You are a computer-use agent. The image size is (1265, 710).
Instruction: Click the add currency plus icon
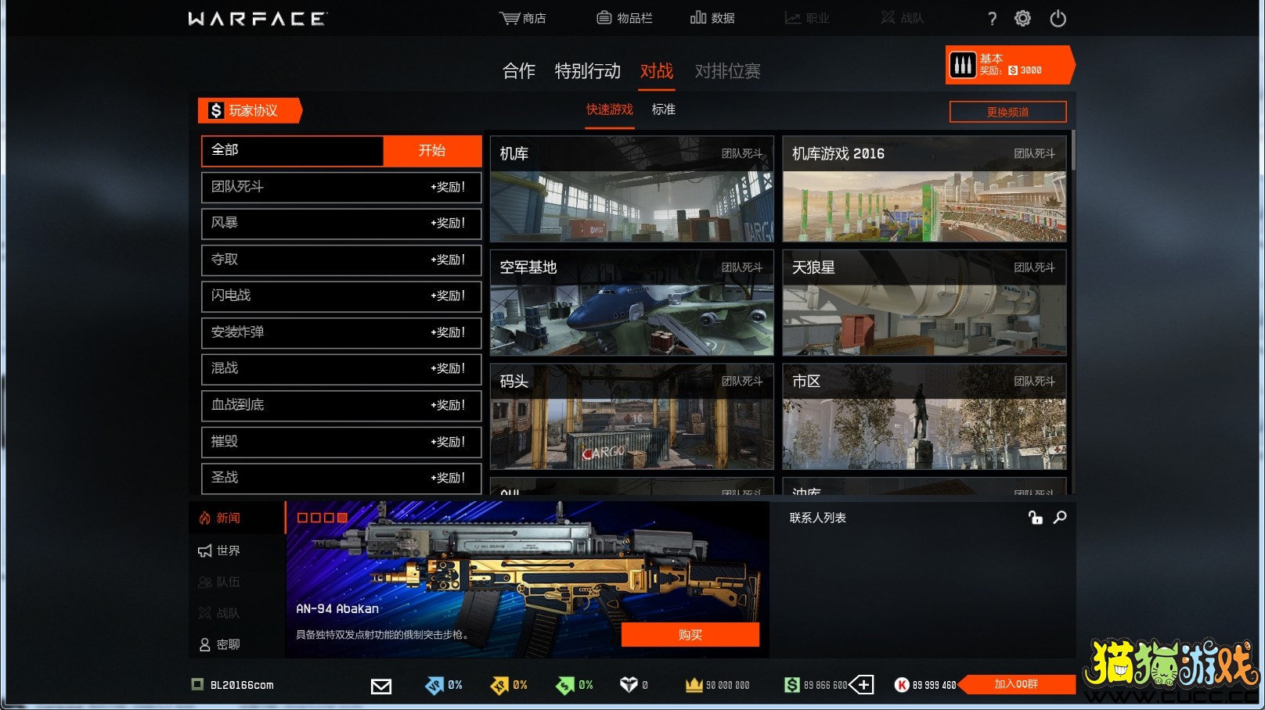(862, 685)
